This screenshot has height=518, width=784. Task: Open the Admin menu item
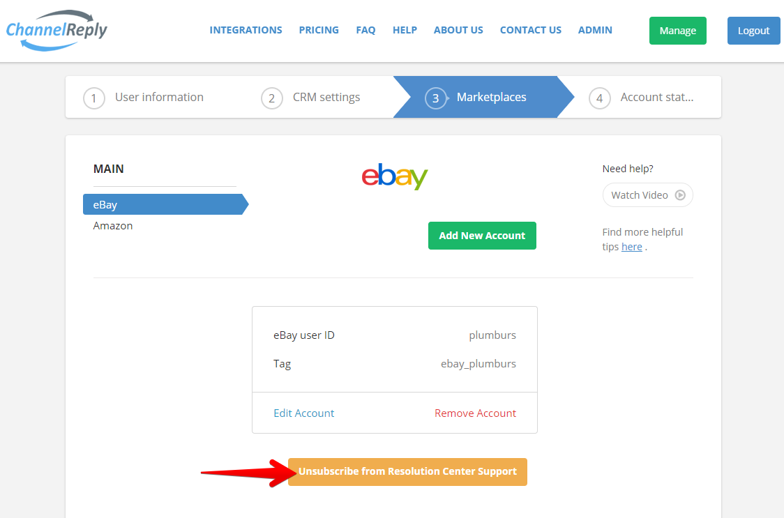(595, 30)
